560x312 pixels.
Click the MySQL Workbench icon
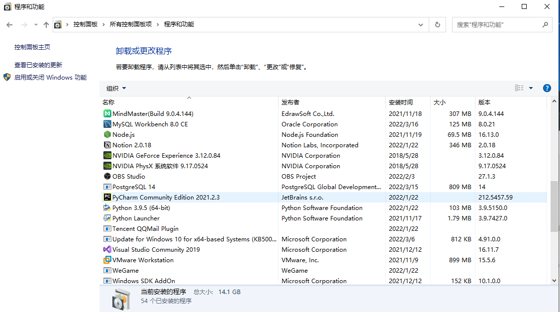click(107, 124)
